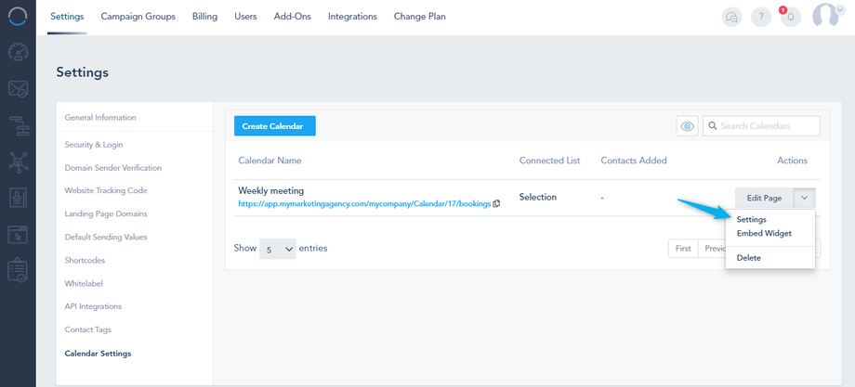Open the email campaigns envelope icon

18,89
